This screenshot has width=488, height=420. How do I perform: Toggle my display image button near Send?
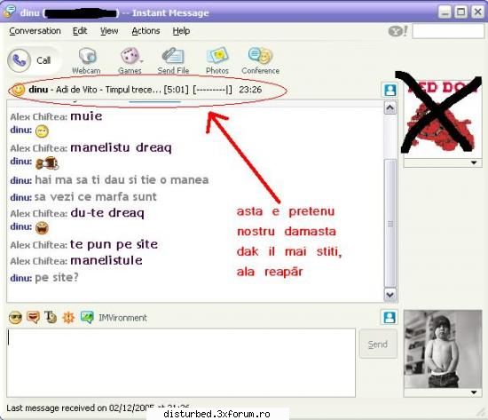pos(389,318)
